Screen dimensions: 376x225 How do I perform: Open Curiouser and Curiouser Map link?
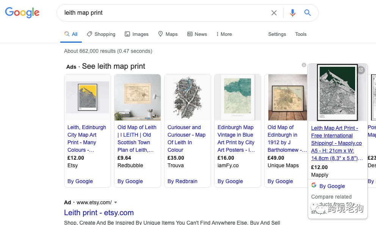coord(186,139)
